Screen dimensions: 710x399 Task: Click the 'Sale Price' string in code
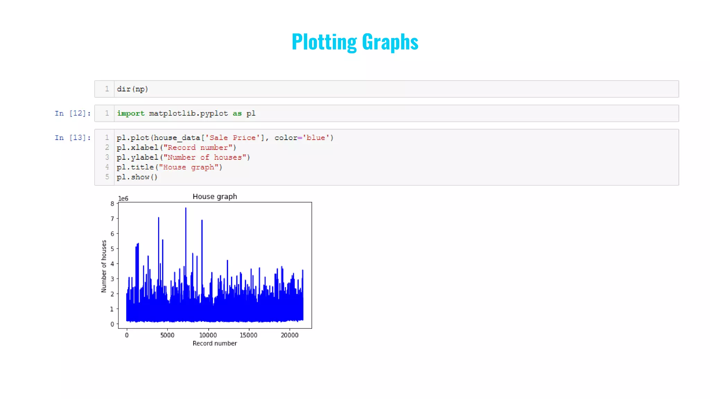[232, 138]
